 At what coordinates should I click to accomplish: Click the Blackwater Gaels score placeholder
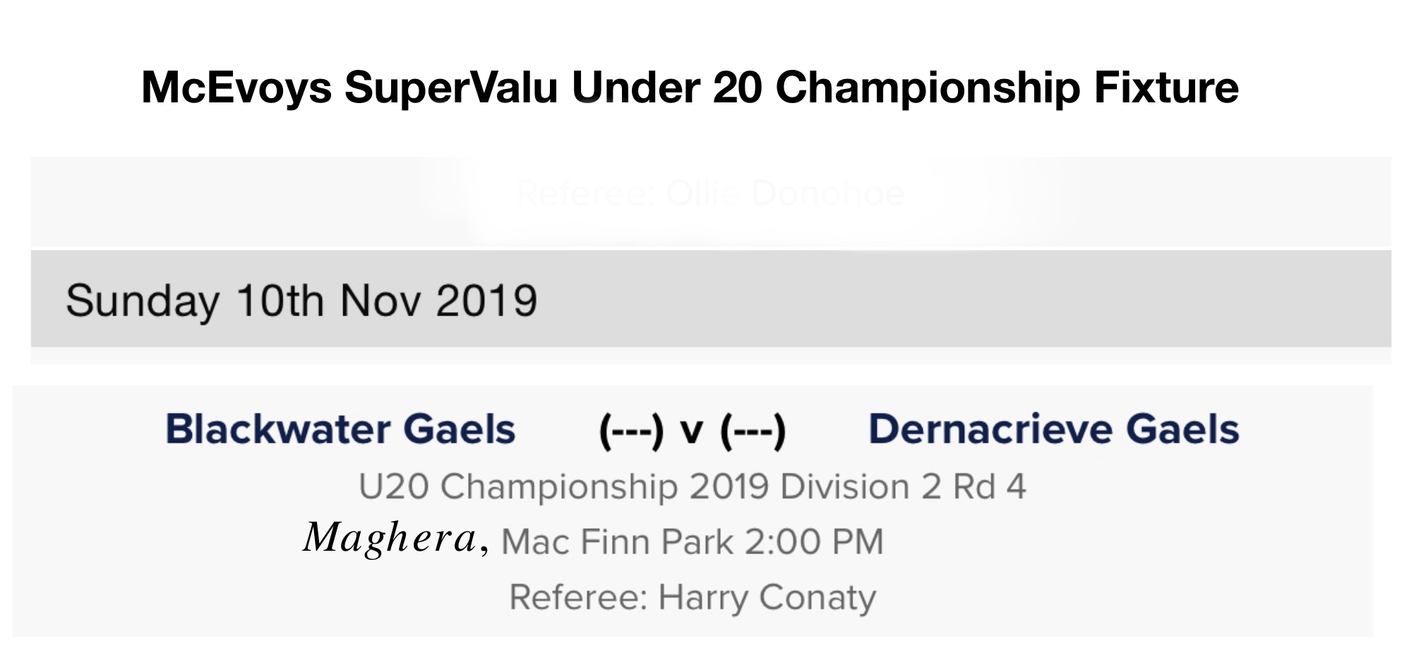[x=631, y=431]
